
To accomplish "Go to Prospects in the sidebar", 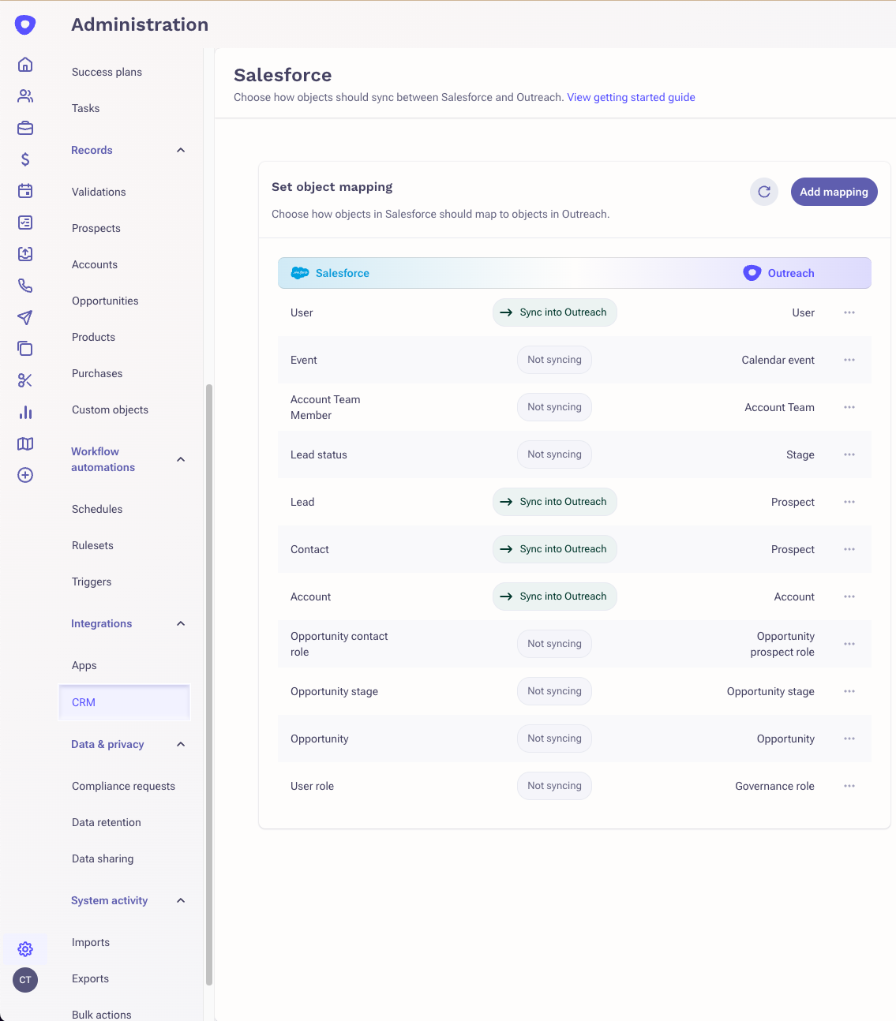I will [96, 228].
